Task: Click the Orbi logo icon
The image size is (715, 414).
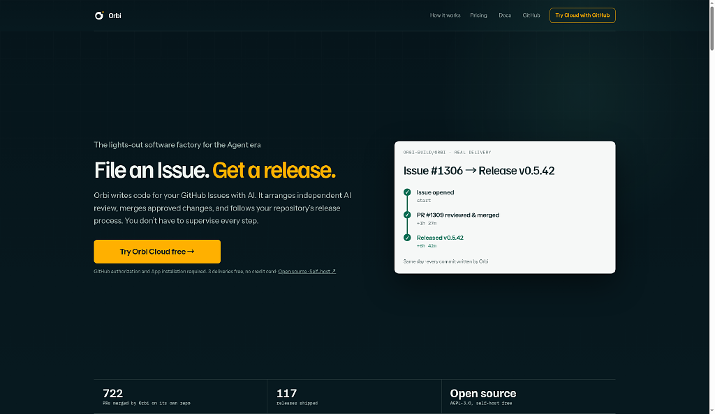Action: click(x=99, y=15)
